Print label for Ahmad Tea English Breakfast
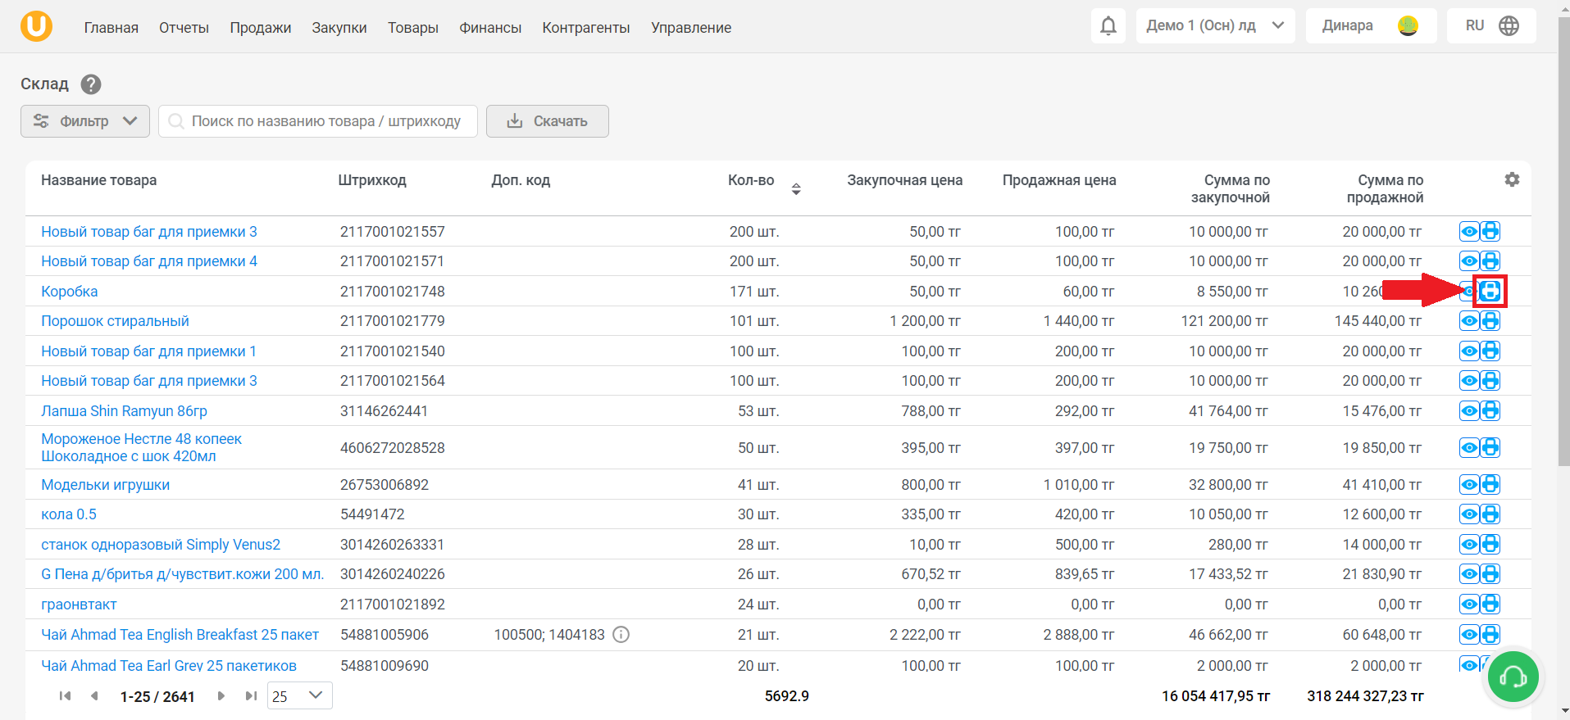The image size is (1570, 720). [1490, 634]
